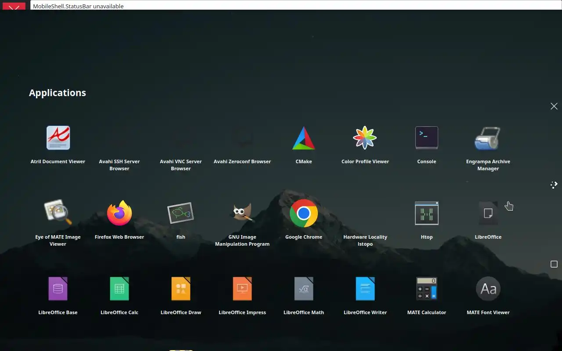Open Google Chrome
The image size is (562, 351).
(304, 213)
